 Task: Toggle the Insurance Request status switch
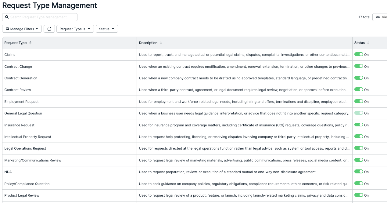click(x=359, y=125)
